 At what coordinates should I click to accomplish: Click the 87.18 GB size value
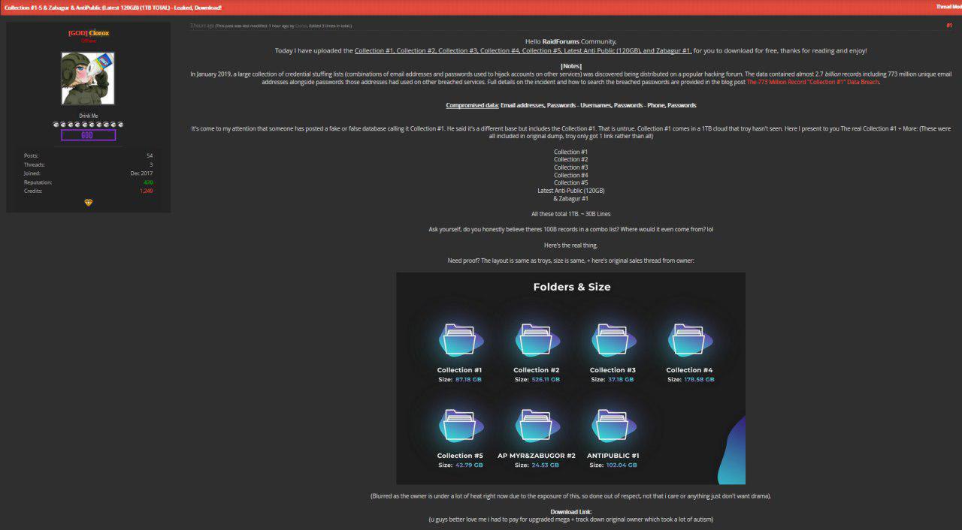pos(468,379)
